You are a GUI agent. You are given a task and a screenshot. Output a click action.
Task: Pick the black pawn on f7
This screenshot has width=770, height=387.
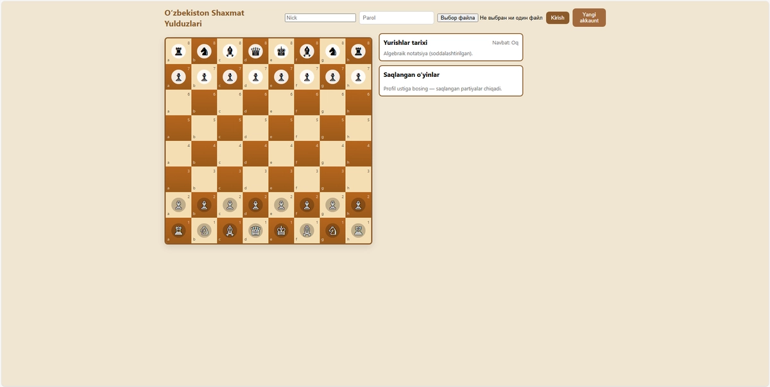(307, 77)
